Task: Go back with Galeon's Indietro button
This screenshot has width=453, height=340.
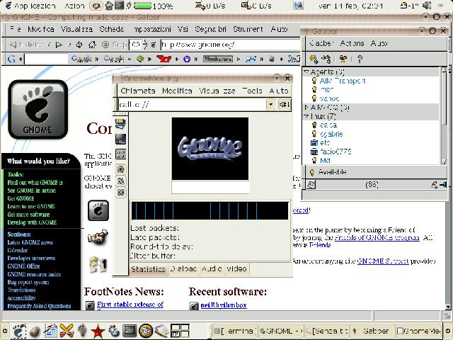Action: 26,45
